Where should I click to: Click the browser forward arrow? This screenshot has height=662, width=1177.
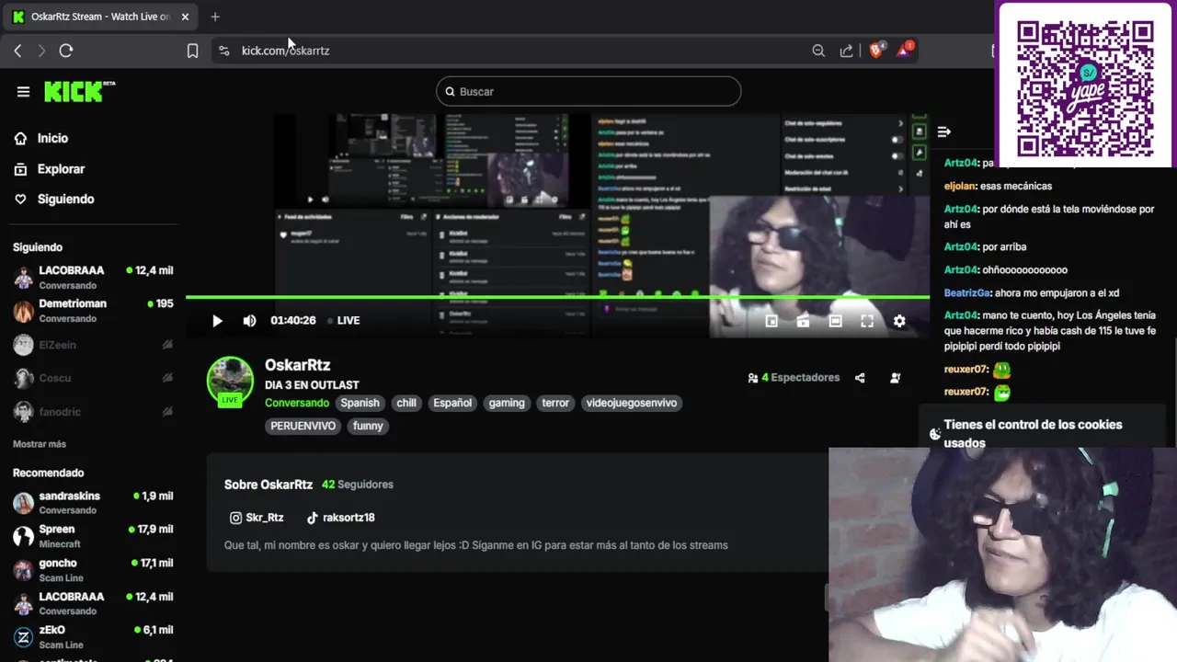click(41, 51)
